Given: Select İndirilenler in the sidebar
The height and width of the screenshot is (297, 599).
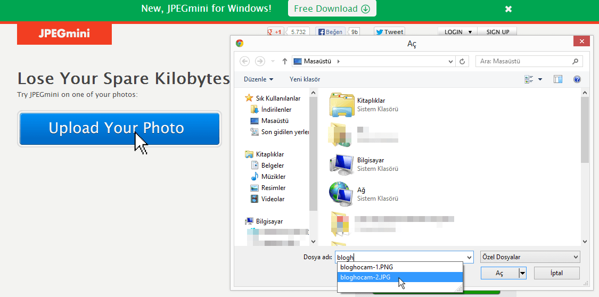Looking at the screenshot, I should [x=276, y=110].
